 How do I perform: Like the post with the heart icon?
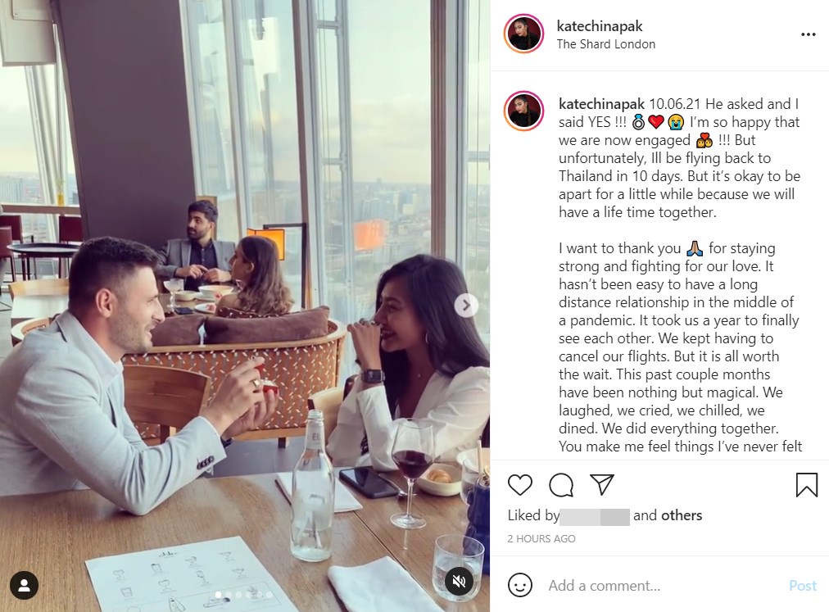[519, 484]
